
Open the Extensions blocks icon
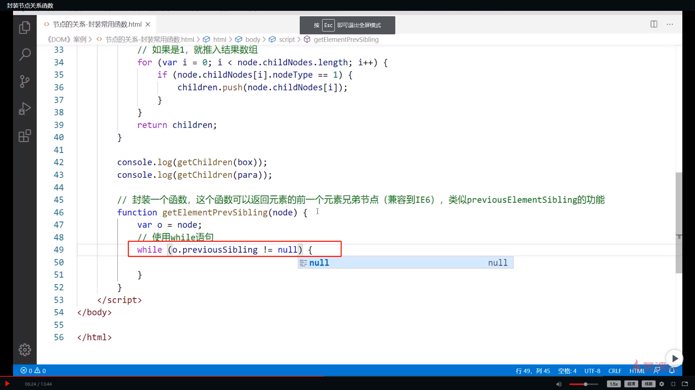point(25,136)
